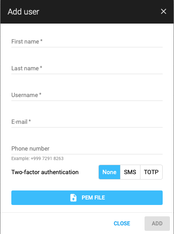Click the asterisk beside E-mail
This screenshot has height=234, width=174.
pos(30,121)
